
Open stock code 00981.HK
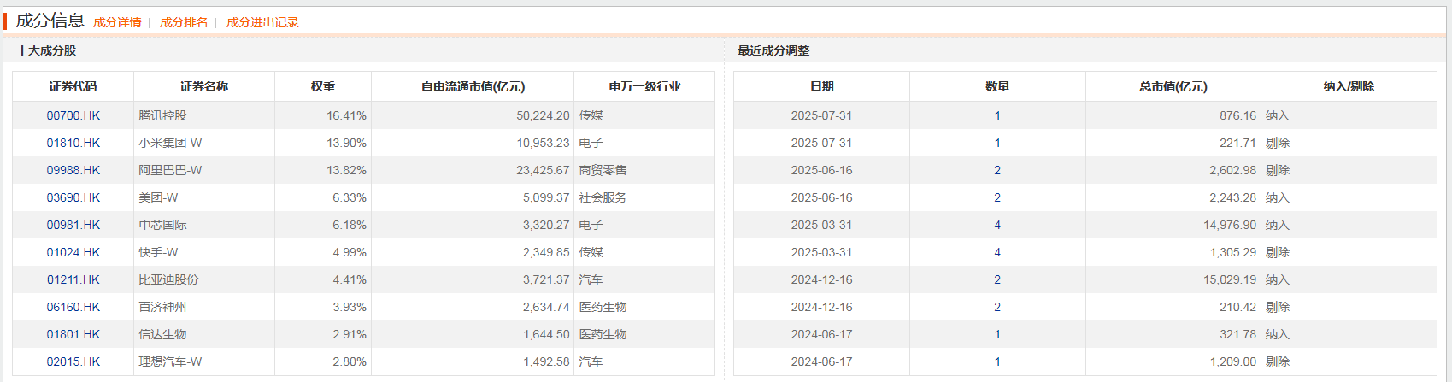coord(73,225)
